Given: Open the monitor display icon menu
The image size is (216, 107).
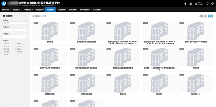Looking at the screenshot, I should 207,4.
